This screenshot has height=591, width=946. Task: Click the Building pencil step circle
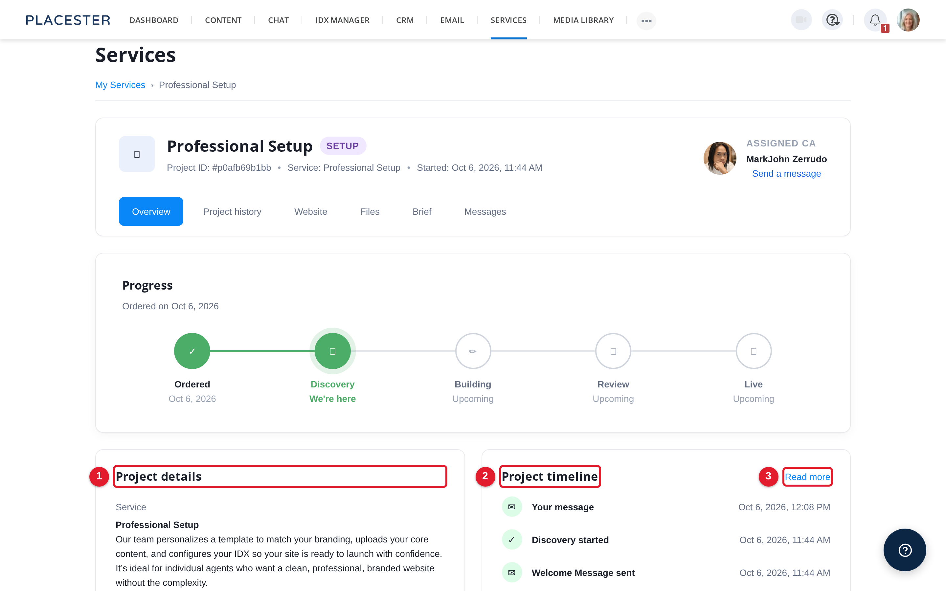point(473,351)
